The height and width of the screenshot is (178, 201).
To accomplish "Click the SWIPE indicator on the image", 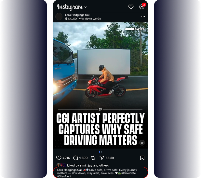I will (135, 29).
